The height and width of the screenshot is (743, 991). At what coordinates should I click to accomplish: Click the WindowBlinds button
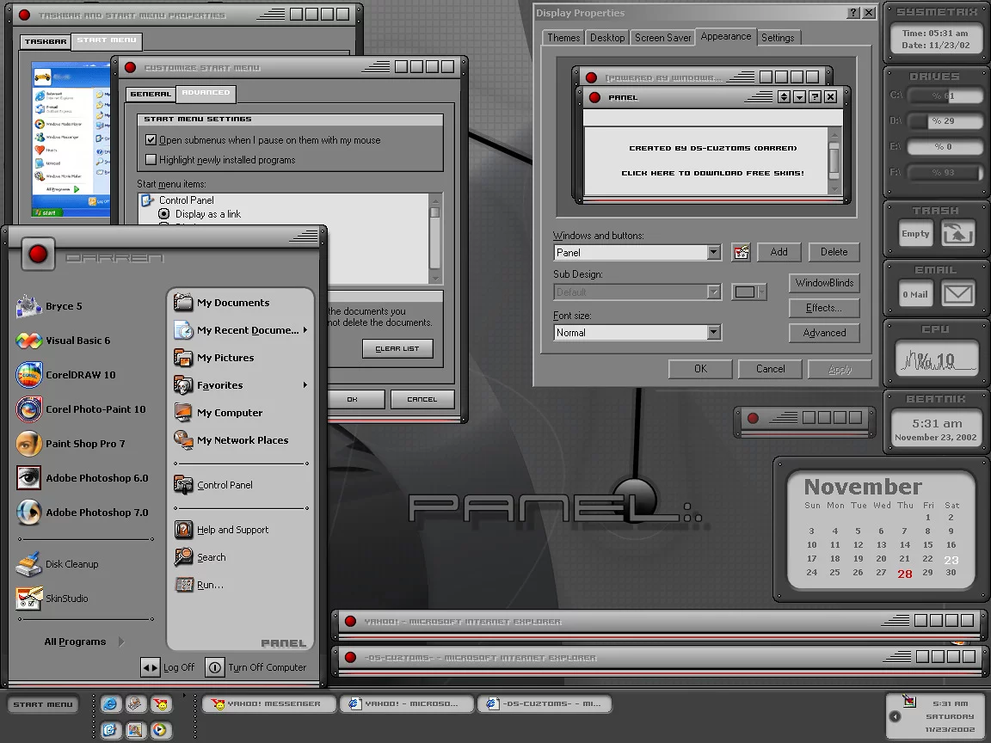click(x=823, y=283)
